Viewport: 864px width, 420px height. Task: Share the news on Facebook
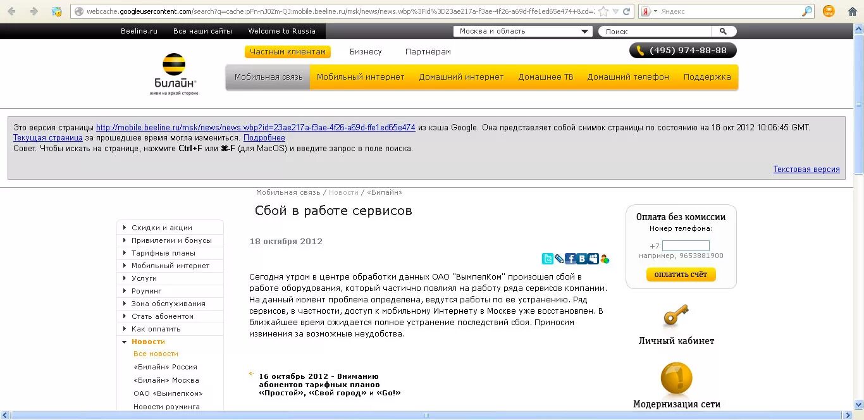pyautogui.click(x=571, y=259)
